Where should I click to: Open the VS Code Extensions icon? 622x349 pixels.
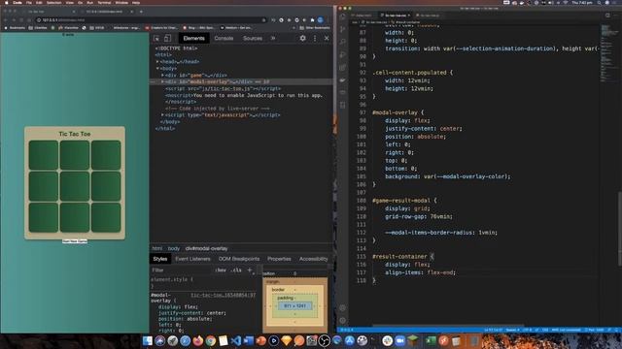point(343,67)
